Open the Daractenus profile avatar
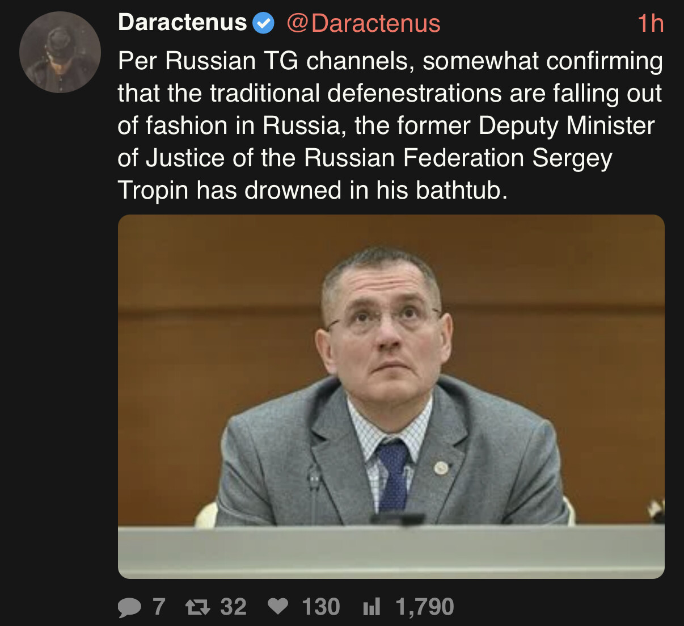Viewport: 684px width, 626px height. 60,52
